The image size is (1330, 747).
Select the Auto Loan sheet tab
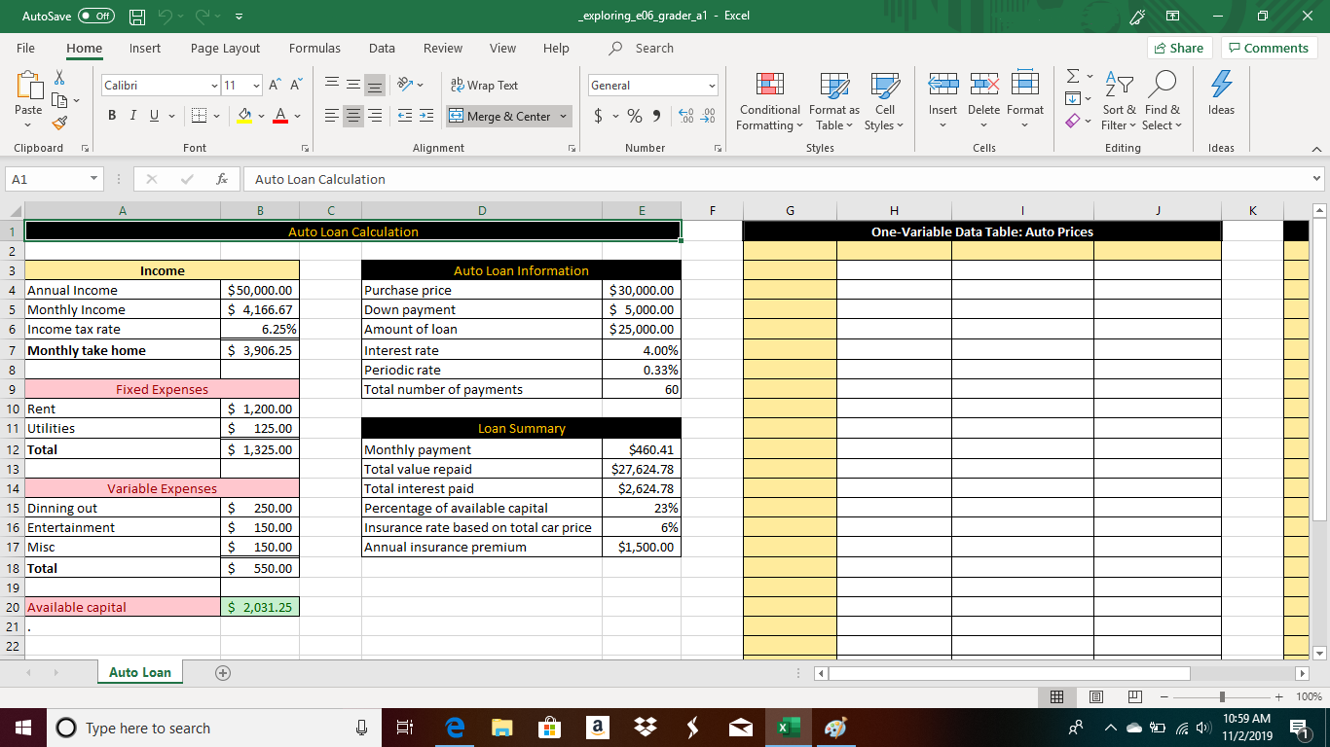pos(139,671)
